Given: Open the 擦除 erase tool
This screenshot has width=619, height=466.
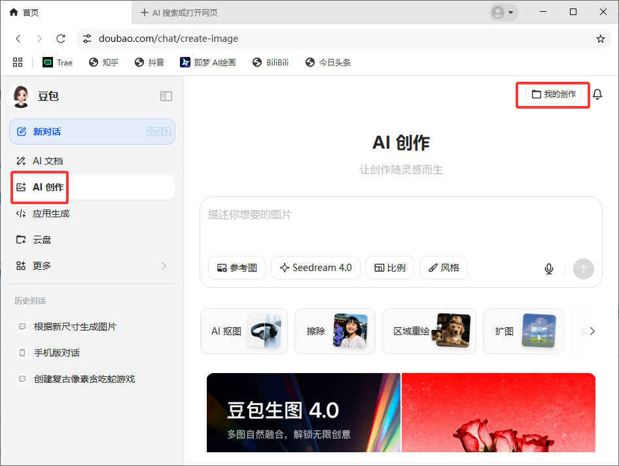Looking at the screenshot, I should (x=334, y=331).
